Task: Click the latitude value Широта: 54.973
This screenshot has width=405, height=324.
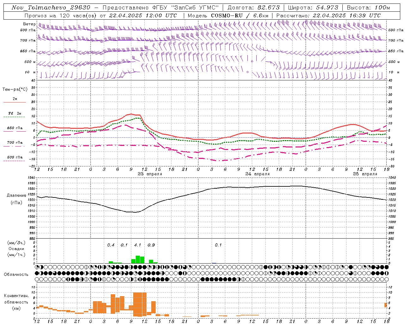Action: [x=313, y=8]
